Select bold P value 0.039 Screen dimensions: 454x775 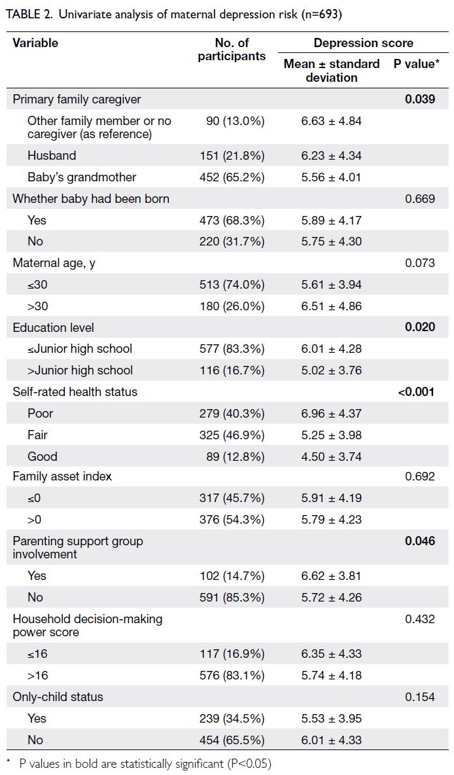click(420, 99)
